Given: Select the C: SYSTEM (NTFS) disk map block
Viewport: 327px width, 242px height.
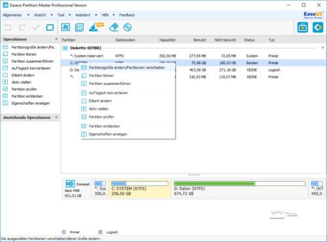Looking at the screenshot, I should [140, 188].
